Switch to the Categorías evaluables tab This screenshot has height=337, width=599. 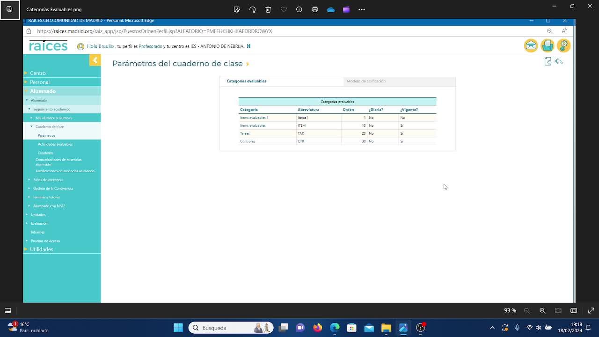pyautogui.click(x=246, y=81)
